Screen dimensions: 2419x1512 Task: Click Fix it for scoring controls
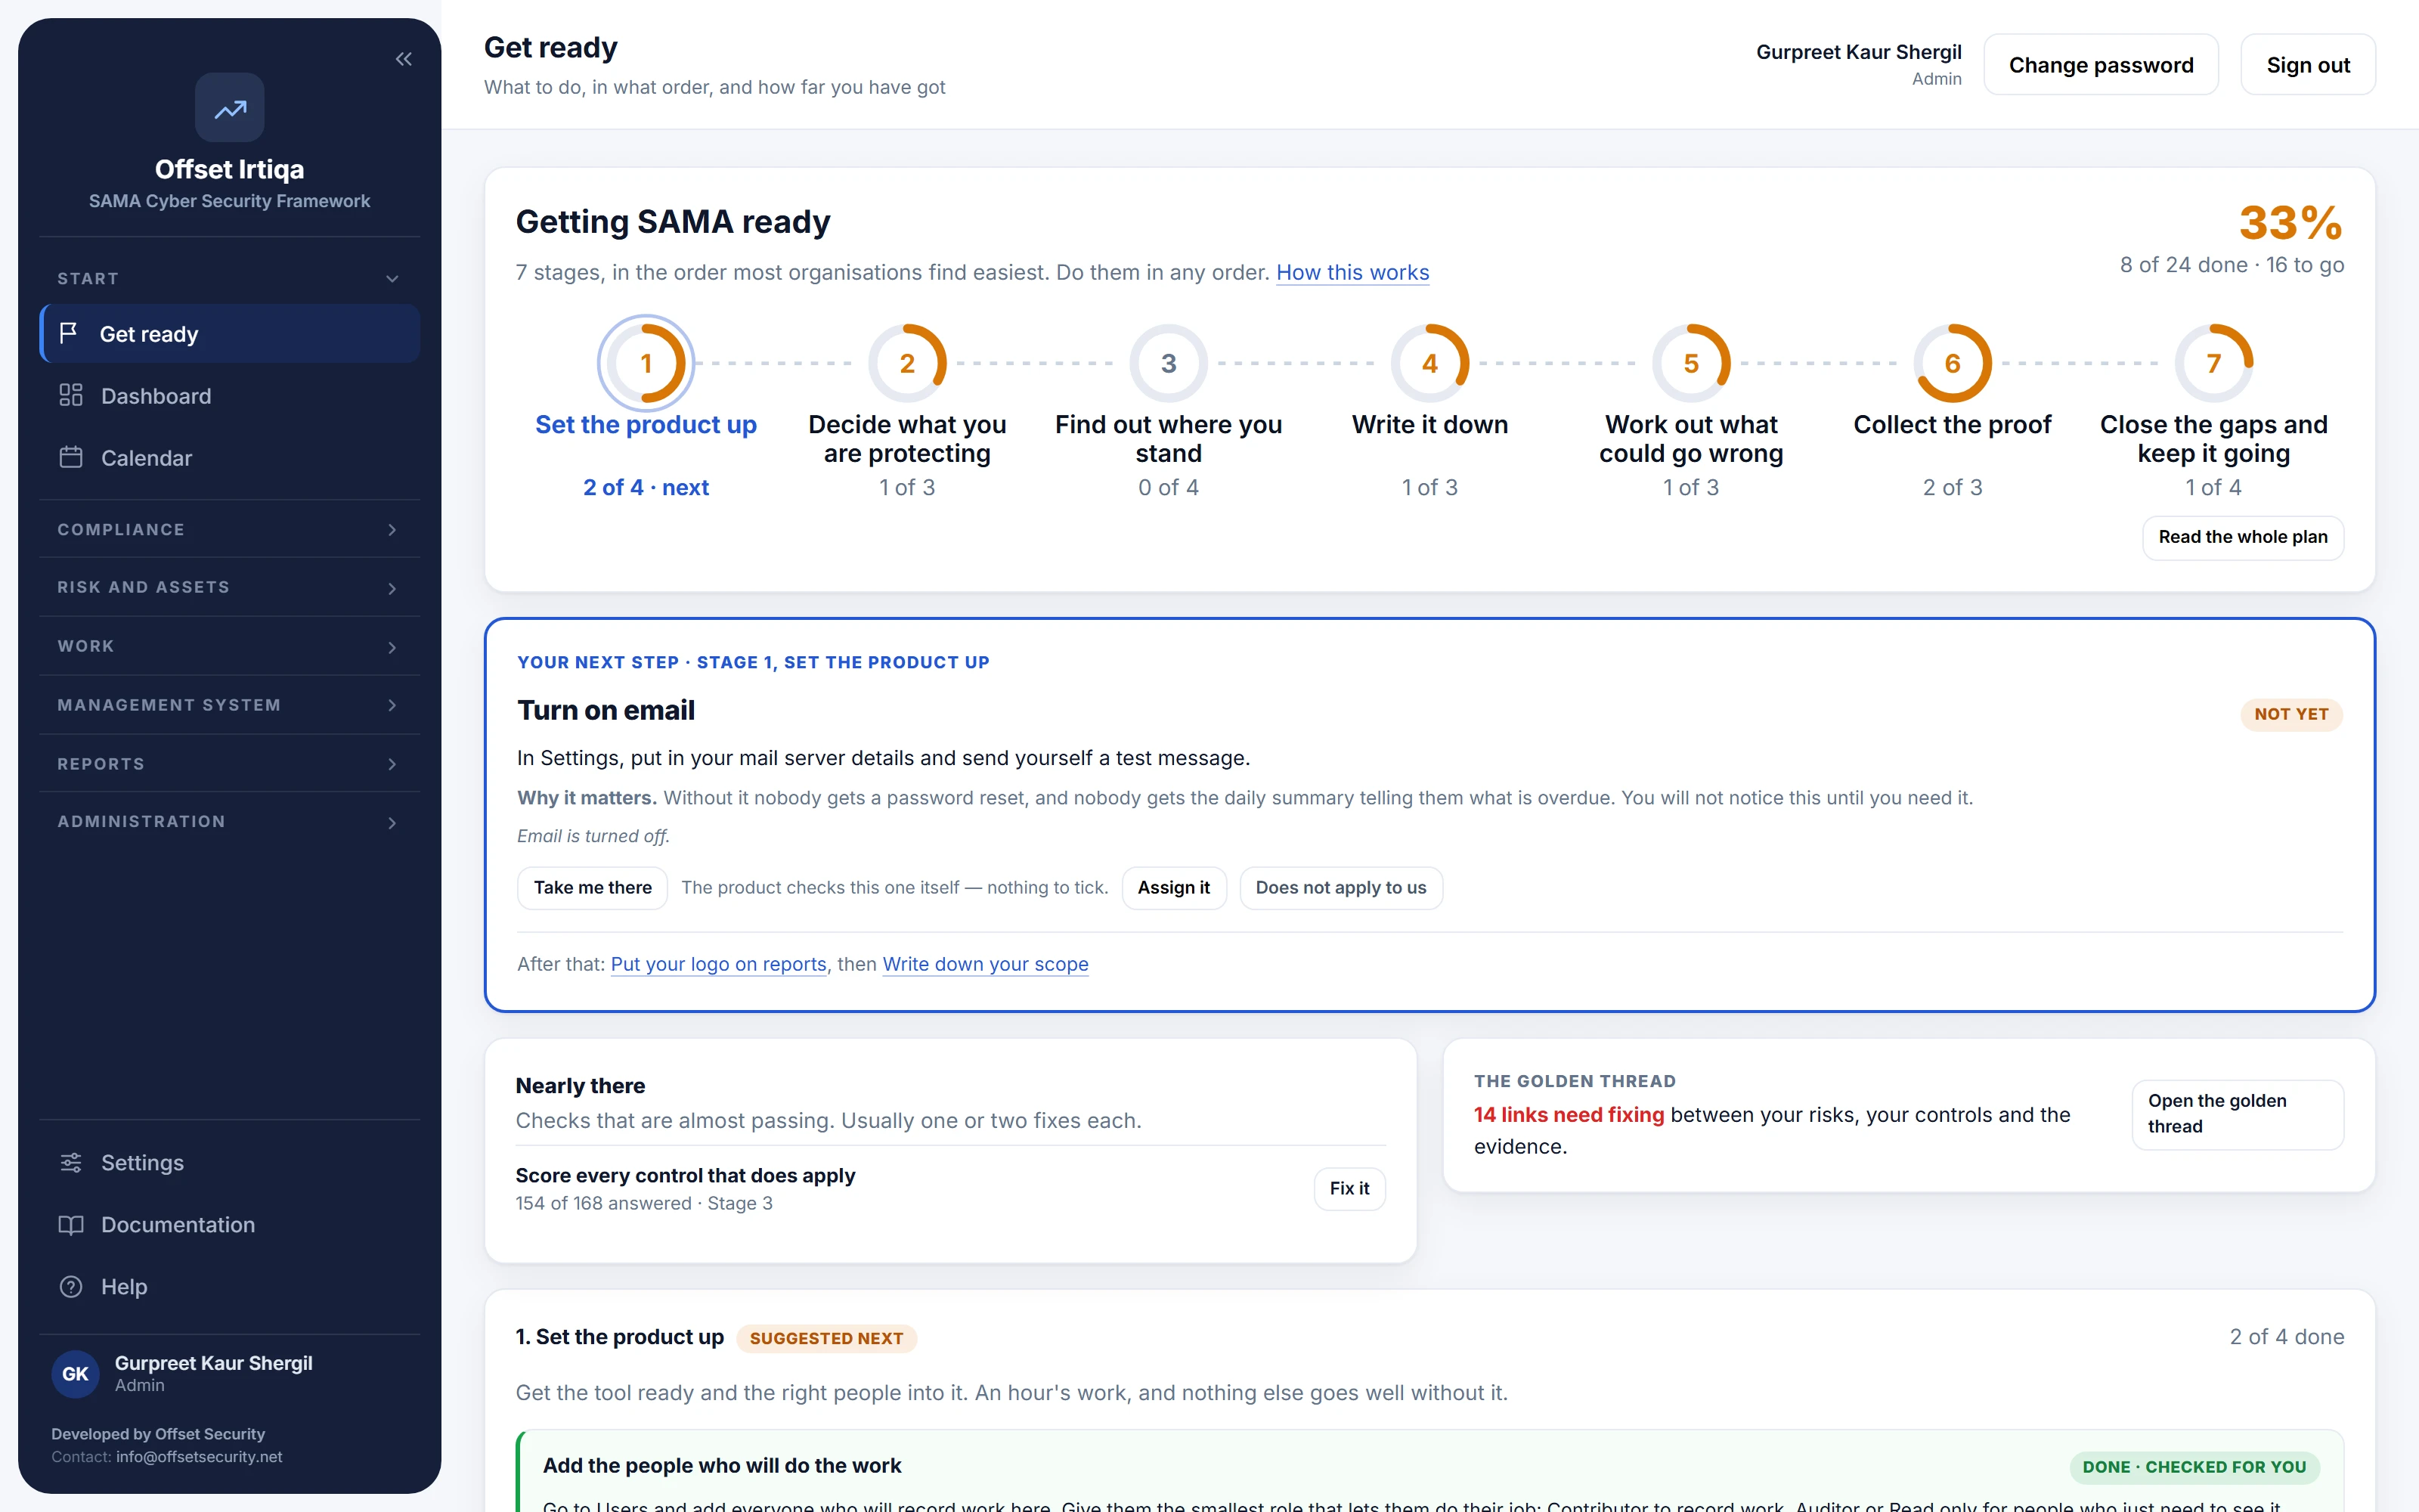tap(1349, 1189)
